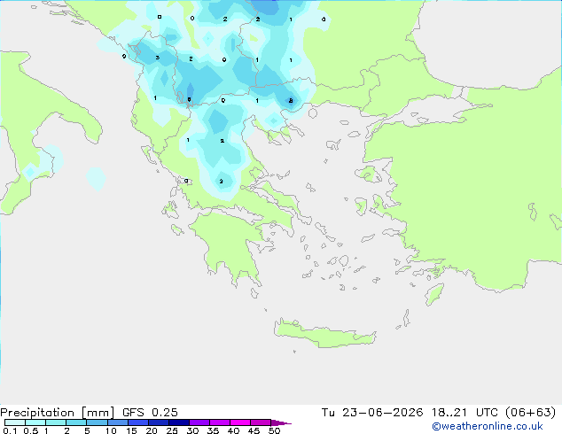Click the 'GFS 0.25' model label
The image size is (562, 434).
tap(150, 413)
